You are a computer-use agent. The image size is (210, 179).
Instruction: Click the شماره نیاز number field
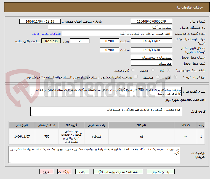pos(151,22)
